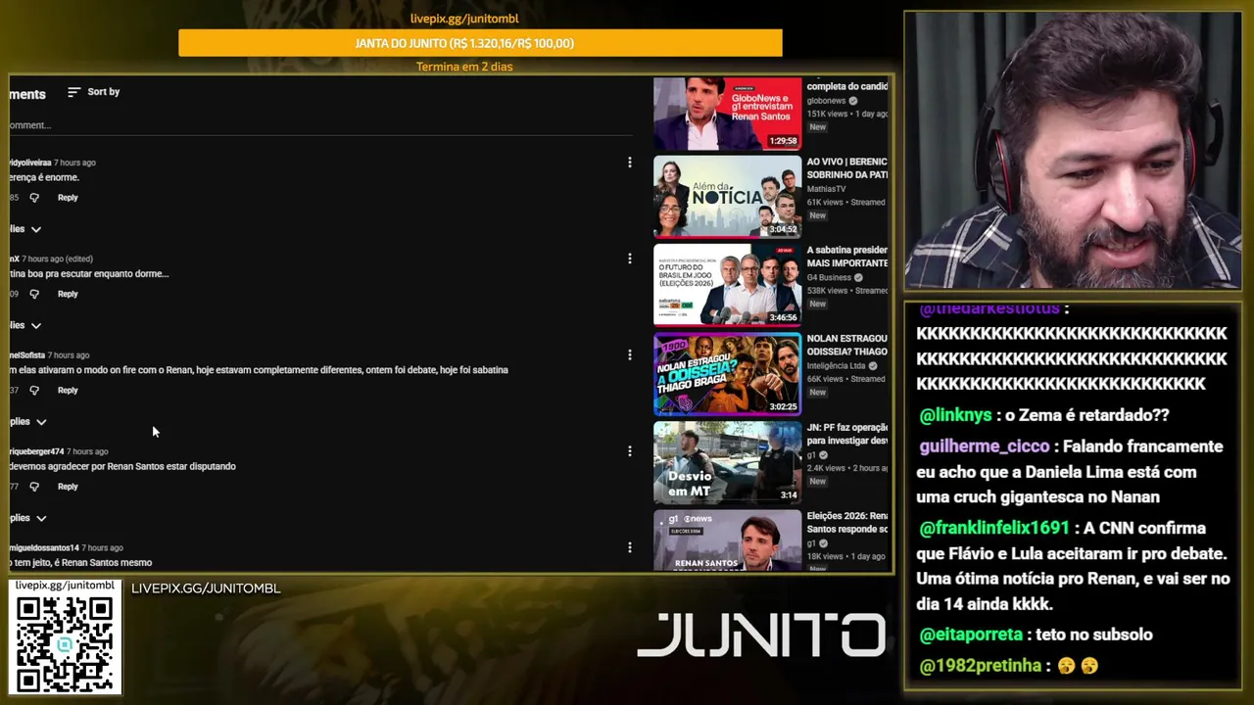The width and height of the screenshot is (1254, 705).
Task: Open the 'O Futuro do Brasil em Jogo' thumbnail
Action: 727,285
